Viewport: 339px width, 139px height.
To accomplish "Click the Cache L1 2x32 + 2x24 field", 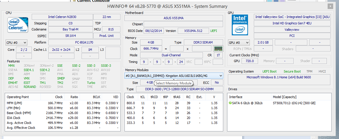I will [x=62, y=50].
